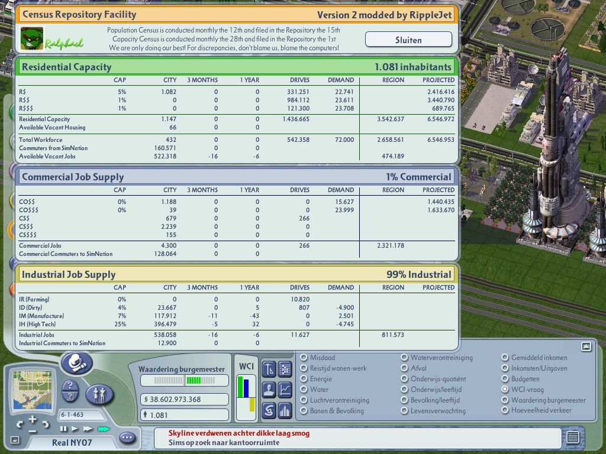Image resolution: width=606 pixels, height=454 pixels.
Task: Open the data view grid icon
Action: click(285, 369)
